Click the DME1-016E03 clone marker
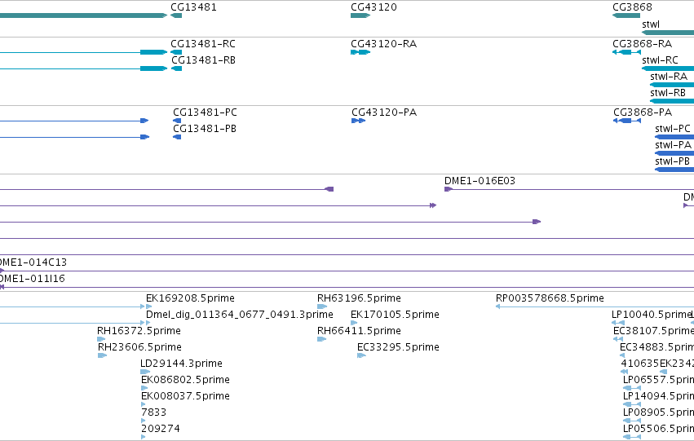 [x=449, y=189]
